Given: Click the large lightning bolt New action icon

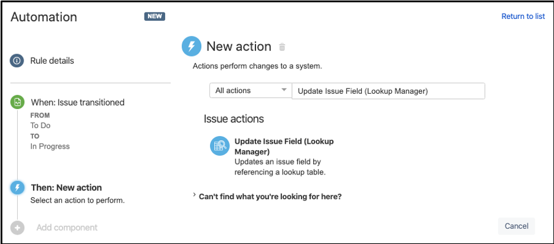Looking at the screenshot, I should click(191, 47).
